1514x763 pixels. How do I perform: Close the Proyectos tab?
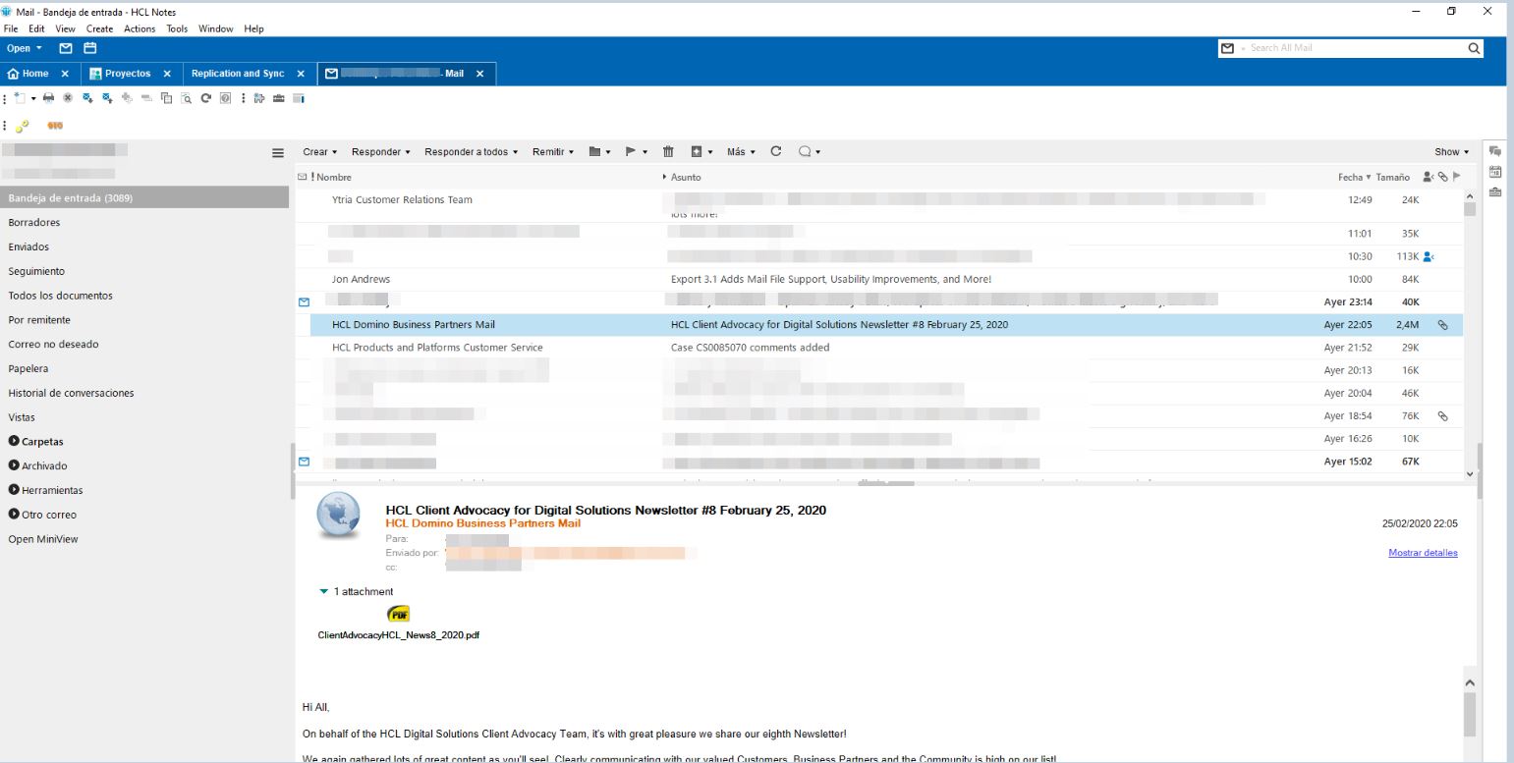167,74
